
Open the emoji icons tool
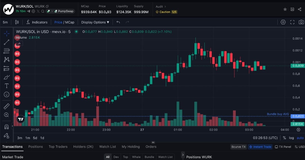click(x=7, y=95)
